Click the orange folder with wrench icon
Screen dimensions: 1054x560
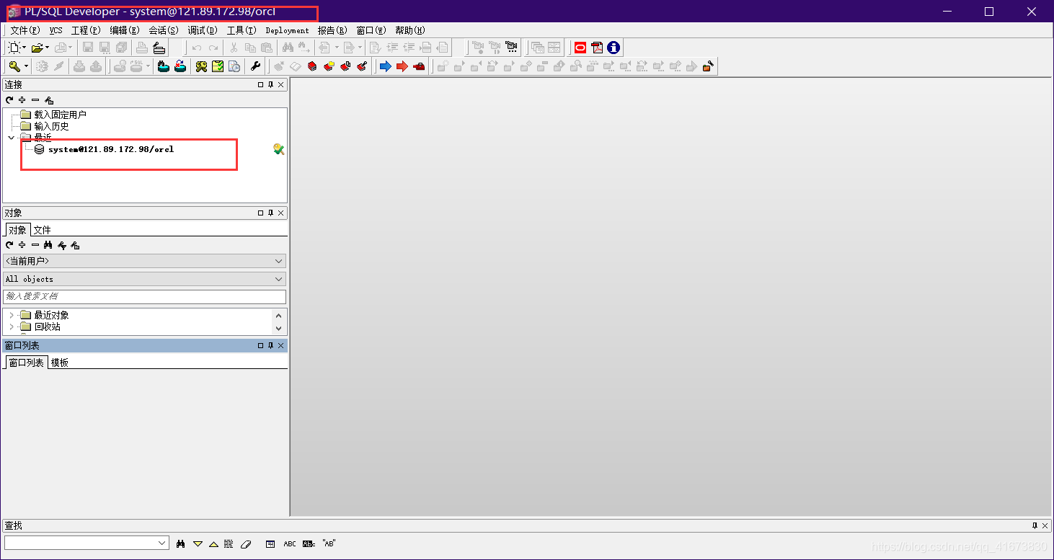[709, 66]
